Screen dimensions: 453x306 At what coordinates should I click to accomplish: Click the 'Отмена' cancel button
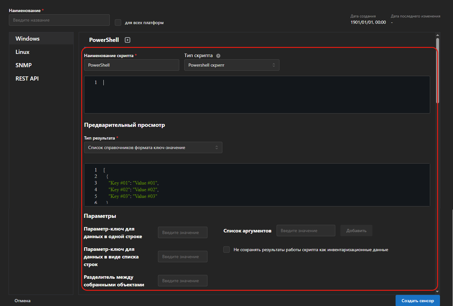coord(23,301)
